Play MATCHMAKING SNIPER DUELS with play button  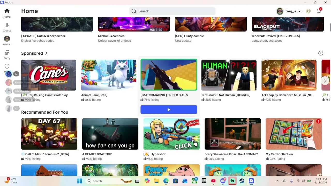point(169,110)
